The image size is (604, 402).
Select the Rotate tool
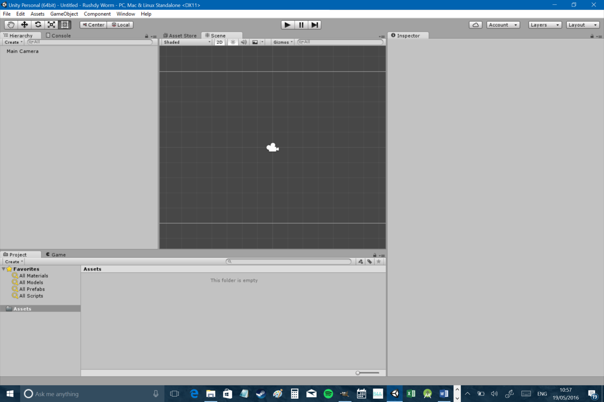tap(38, 25)
